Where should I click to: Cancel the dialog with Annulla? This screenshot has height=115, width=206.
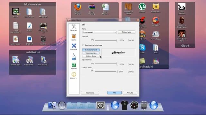130,93
